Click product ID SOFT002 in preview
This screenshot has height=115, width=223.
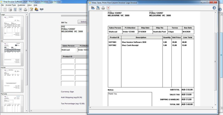click(x=112, y=45)
